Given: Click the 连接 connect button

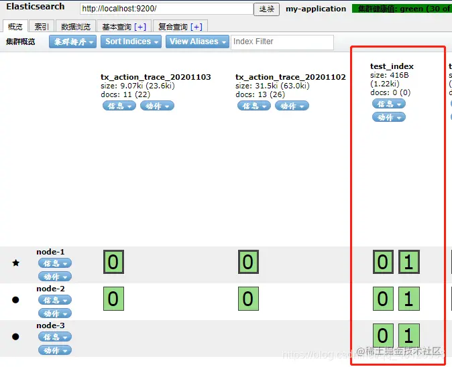Looking at the screenshot, I should 267,9.
